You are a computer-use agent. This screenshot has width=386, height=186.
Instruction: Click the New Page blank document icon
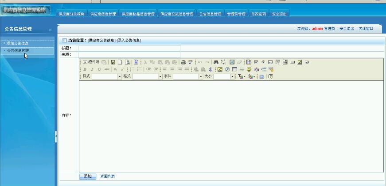coord(120,62)
